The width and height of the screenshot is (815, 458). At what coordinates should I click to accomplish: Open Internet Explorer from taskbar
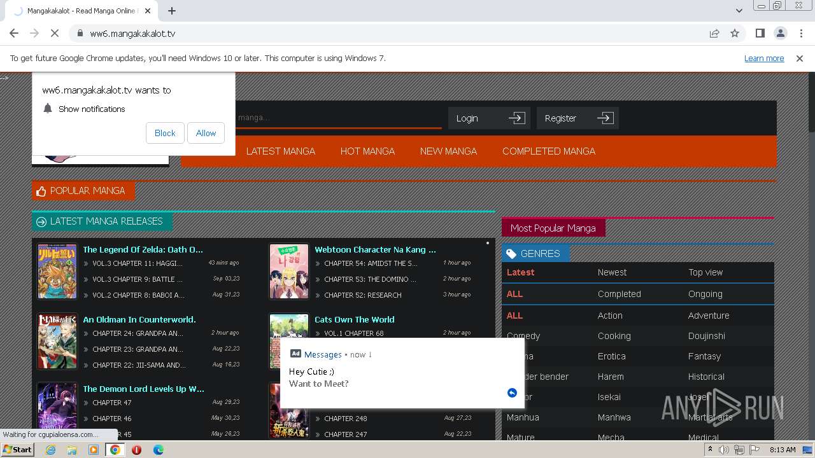[x=50, y=450]
